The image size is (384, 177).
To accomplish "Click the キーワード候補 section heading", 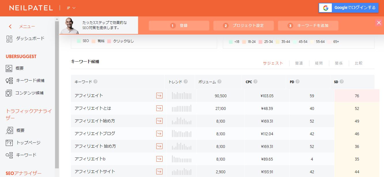I will [85, 62].
